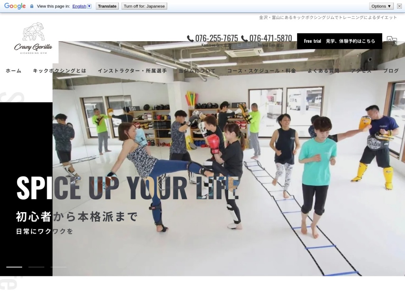Image resolution: width=405 pixels, height=304 pixels.
Task: Open インストラクター・所属選手 menu item
Action: (132, 70)
